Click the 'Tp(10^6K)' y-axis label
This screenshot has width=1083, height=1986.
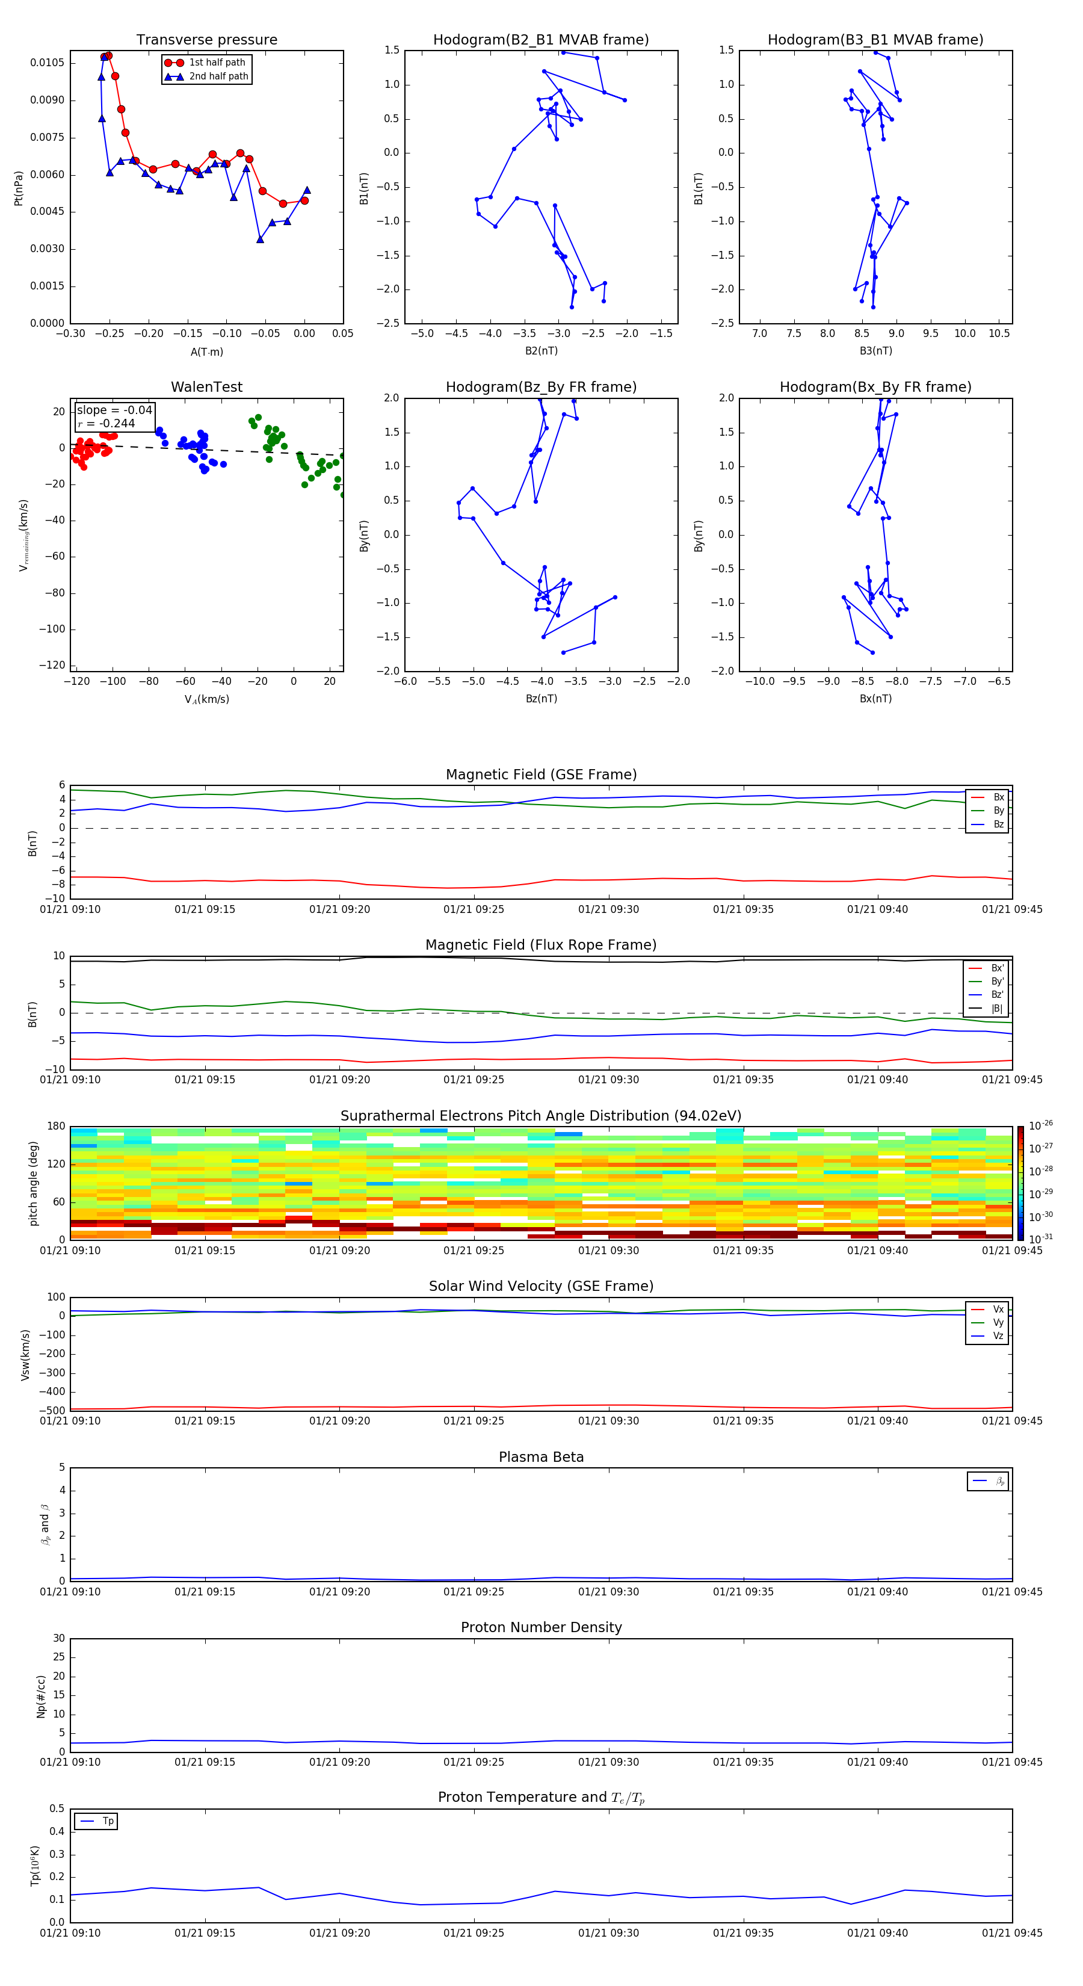click(x=35, y=1866)
